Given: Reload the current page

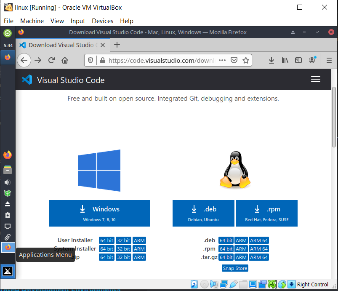Looking at the screenshot, I should (51, 60).
